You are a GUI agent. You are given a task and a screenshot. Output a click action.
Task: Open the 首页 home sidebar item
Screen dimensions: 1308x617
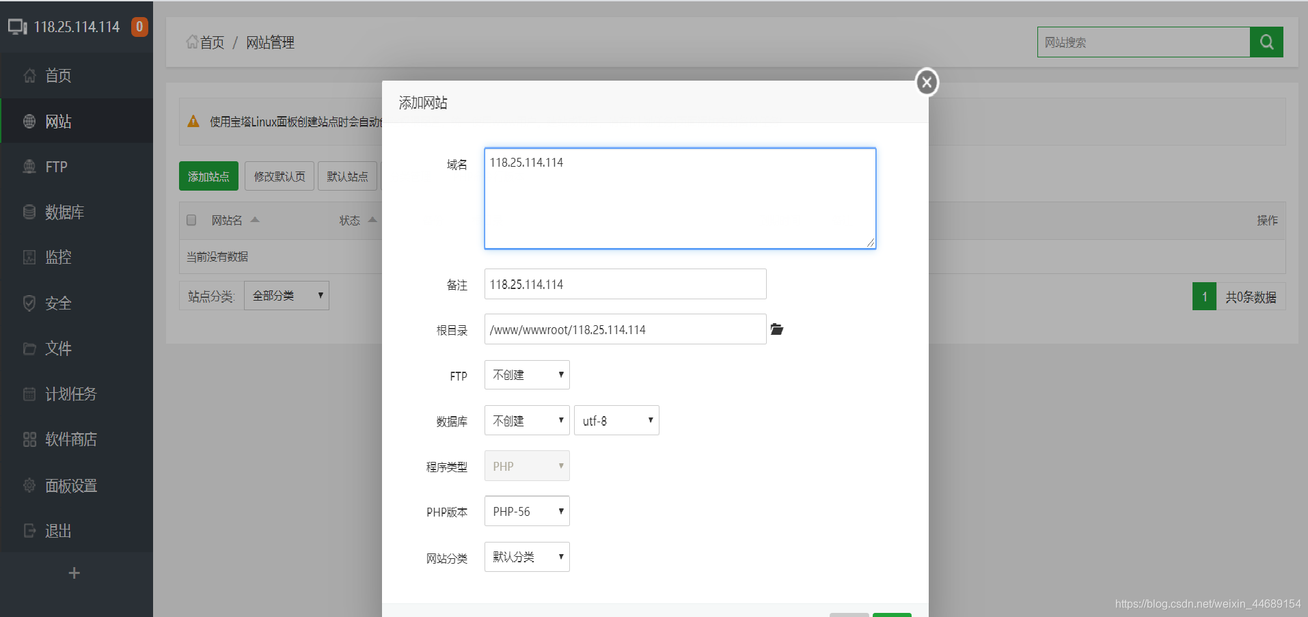(x=77, y=76)
